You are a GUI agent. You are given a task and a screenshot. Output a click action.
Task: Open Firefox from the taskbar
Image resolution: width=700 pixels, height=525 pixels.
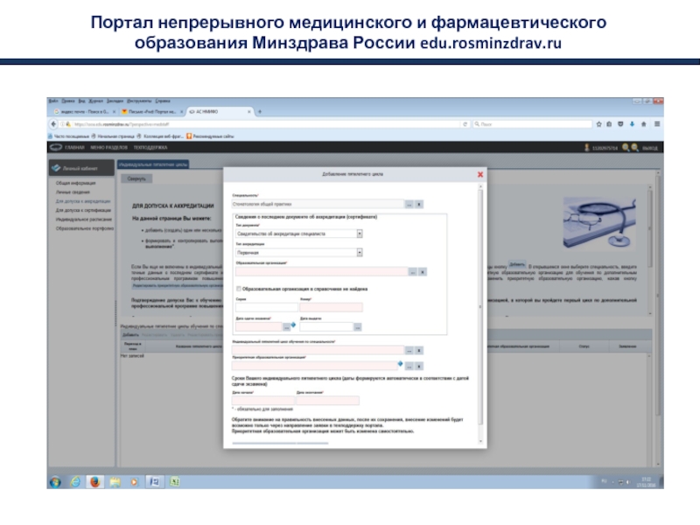coord(94,482)
